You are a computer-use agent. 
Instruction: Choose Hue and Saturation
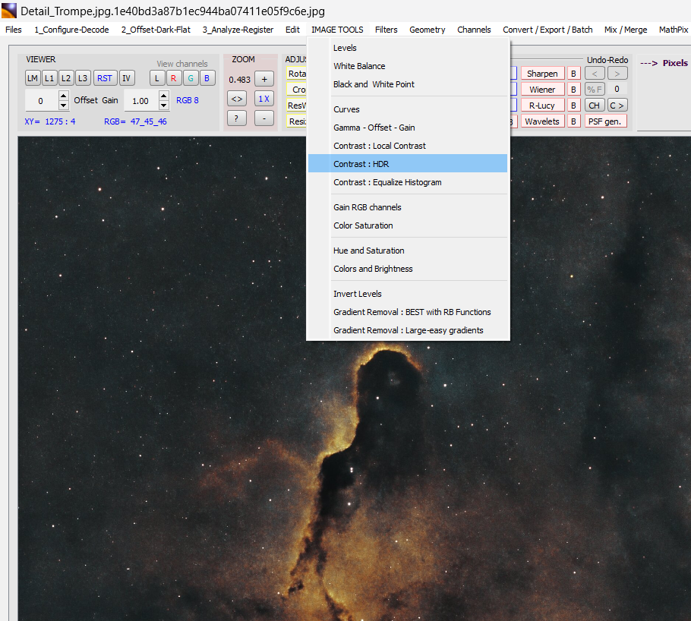click(x=408, y=251)
